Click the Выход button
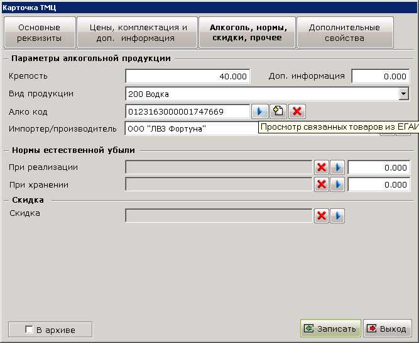419x343 pixels. click(388, 329)
